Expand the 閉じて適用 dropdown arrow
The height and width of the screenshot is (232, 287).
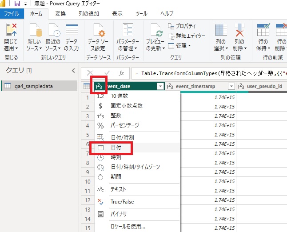(x=16, y=48)
